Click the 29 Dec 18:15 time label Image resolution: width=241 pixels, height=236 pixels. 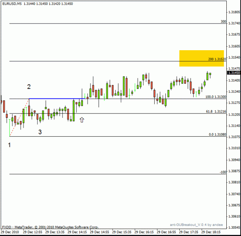pyautogui.click(x=211, y=232)
